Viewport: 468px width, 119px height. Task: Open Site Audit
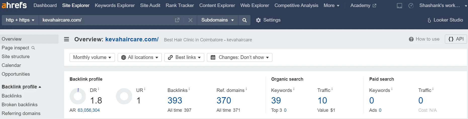click(x=150, y=5)
